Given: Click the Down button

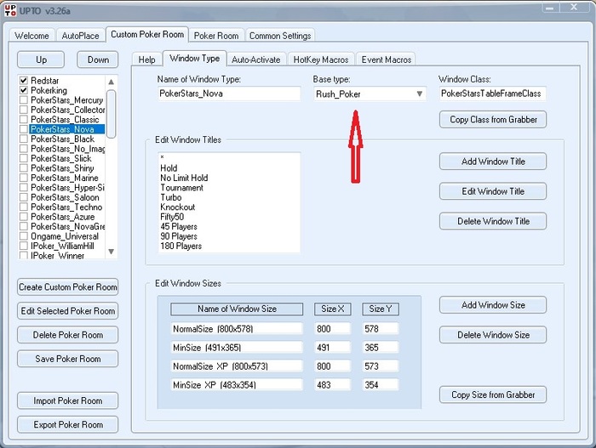Looking at the screenshot, I should point(98,60).
